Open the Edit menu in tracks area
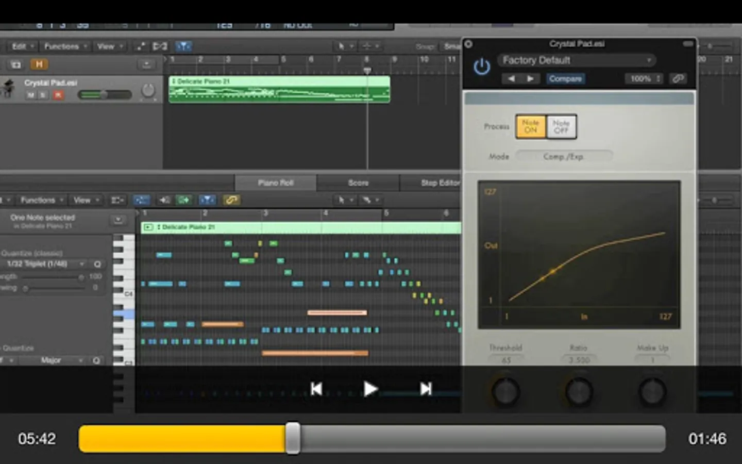This screenshot has height=464, width=742. [23, 46]
